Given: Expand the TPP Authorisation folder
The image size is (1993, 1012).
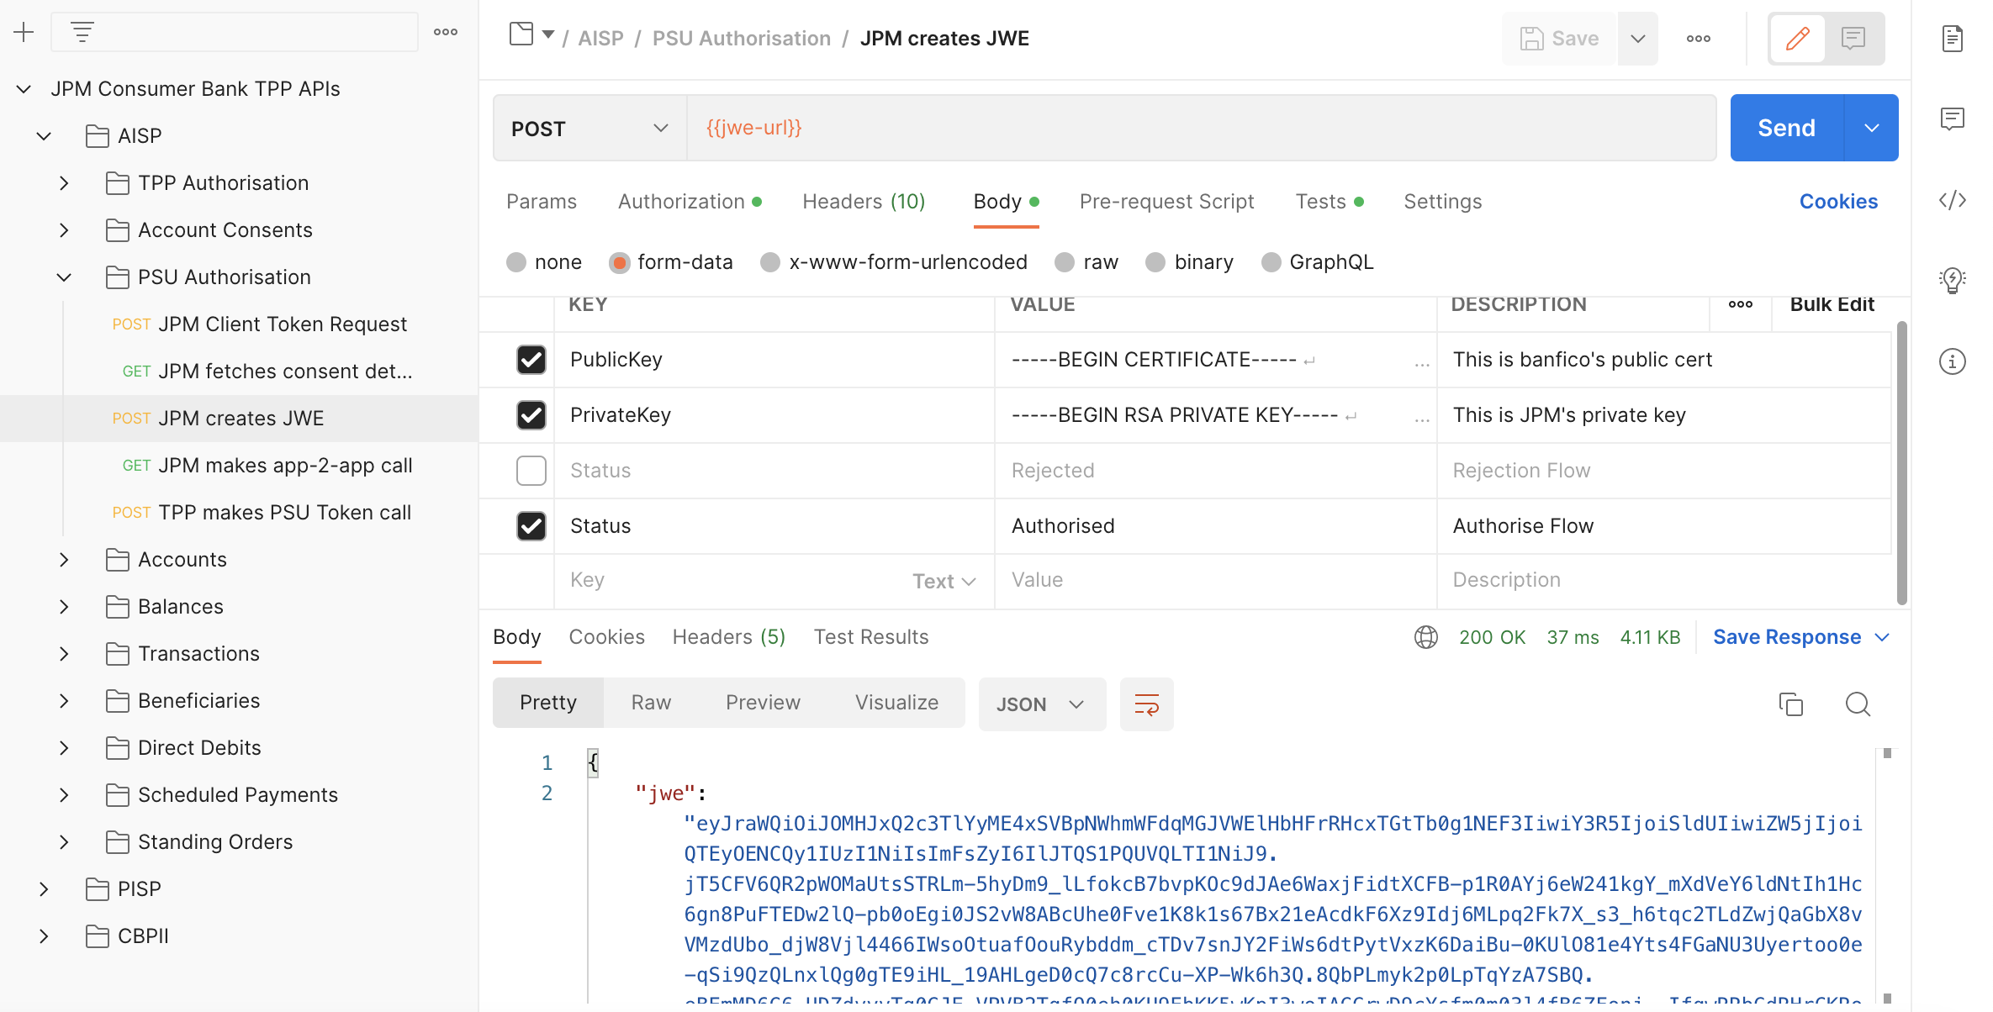Looking at the screenshot, I should coord(64,183).
